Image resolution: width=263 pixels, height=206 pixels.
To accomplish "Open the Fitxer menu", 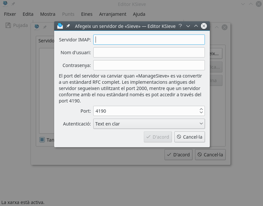I will click(x=10, y=14).
